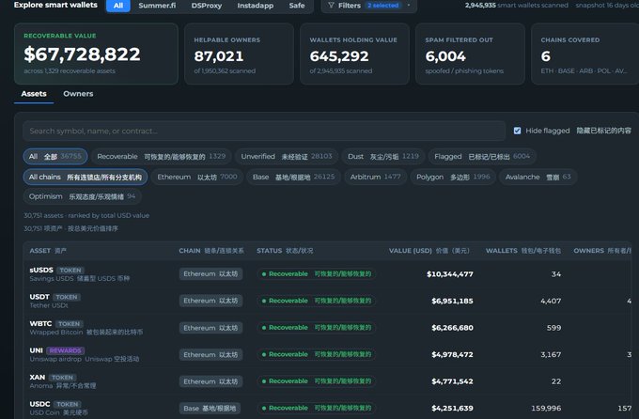Switch to the DSProxy tab
The image size is (639, 419).
tap(207, 6)
